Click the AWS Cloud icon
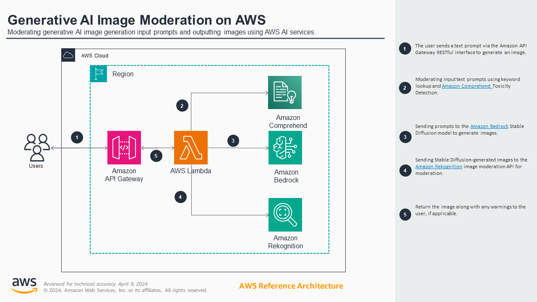The height and width of the screenshot is (302, 537). tap(68, 55)
